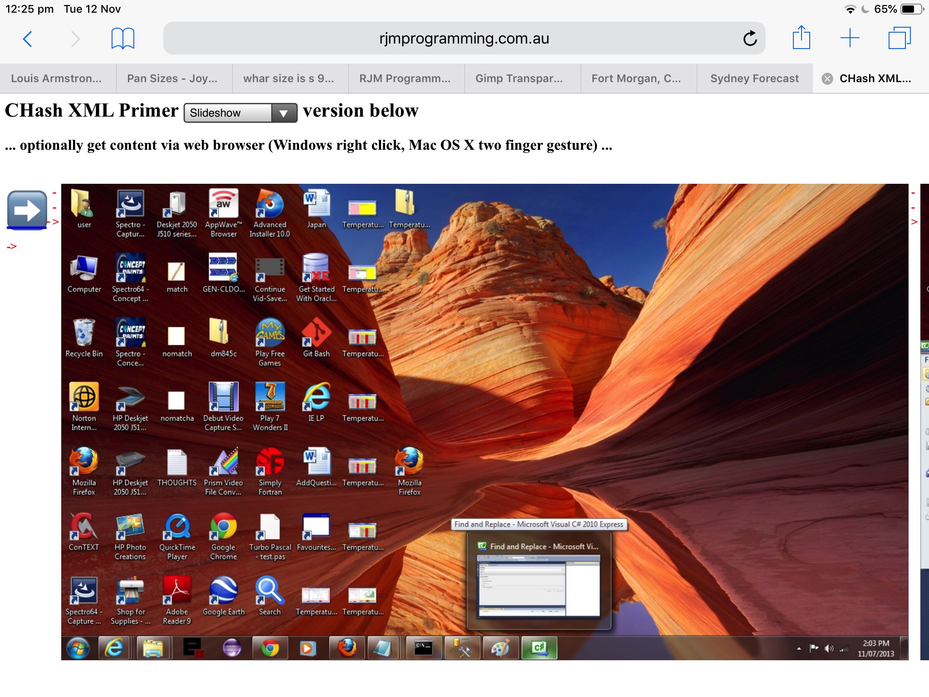Click the Windows Start orb
This screenshot has height=697, width=929.
pos(78,648)
